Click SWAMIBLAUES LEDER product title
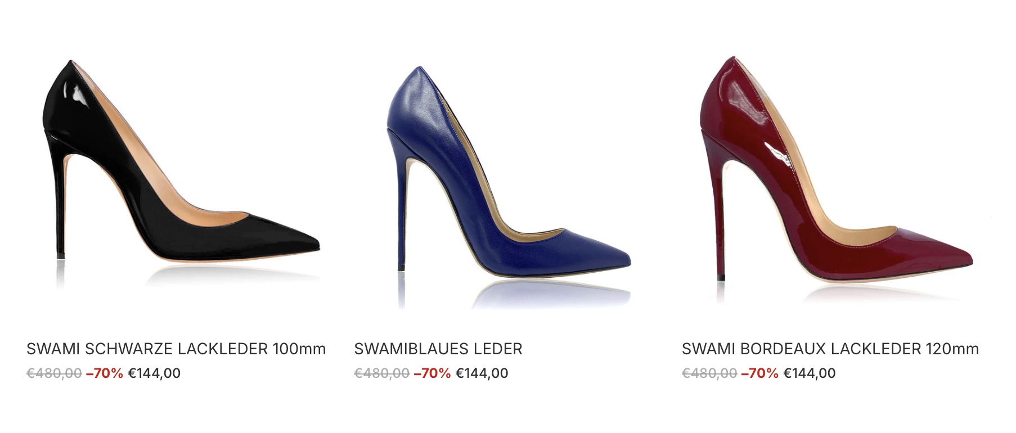 [438, 349]
